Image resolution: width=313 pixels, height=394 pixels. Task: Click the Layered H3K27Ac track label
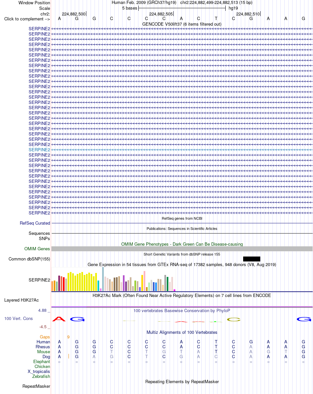[x=21, y=300]
